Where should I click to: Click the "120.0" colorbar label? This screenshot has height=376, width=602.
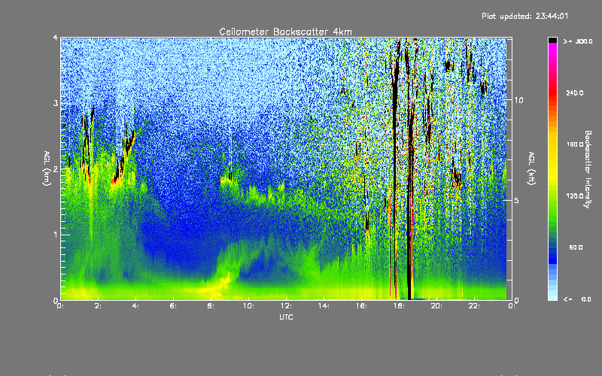(575, 196)
